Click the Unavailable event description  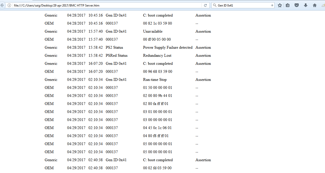(x=153, y=31)
